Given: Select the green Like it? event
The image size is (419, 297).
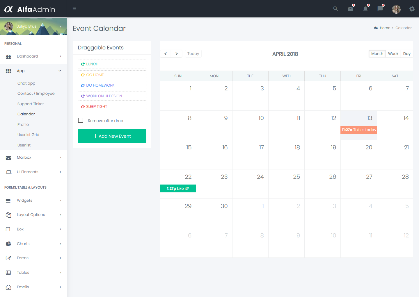Looking at the screenshot, I should (178, 188).
